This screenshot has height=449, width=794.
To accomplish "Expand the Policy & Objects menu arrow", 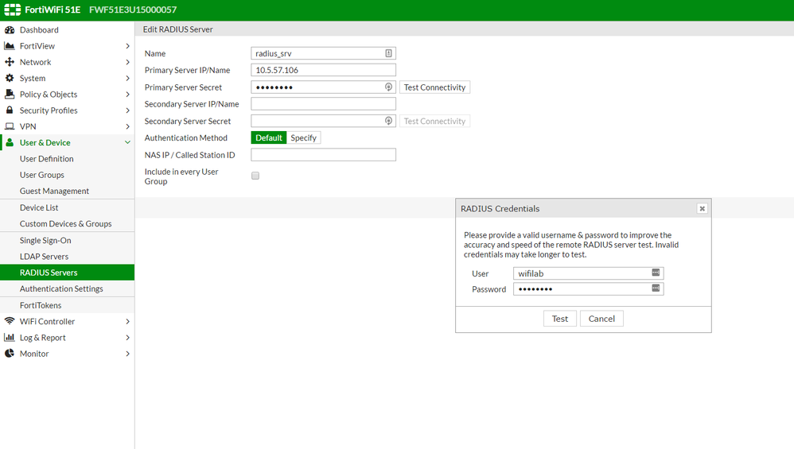I will tap(127, 95).
